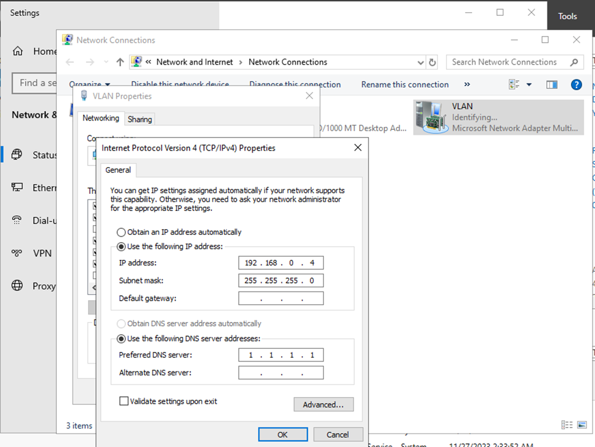This screenshot has height=447, width=595.
Task: Open the views dropdown arrow on the toolbar
Action: [529, 84]
